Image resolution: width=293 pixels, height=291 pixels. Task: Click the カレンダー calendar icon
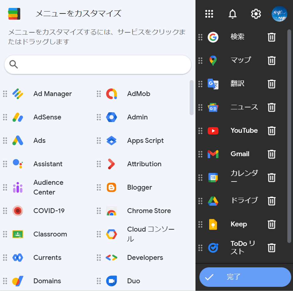(213, 178)
